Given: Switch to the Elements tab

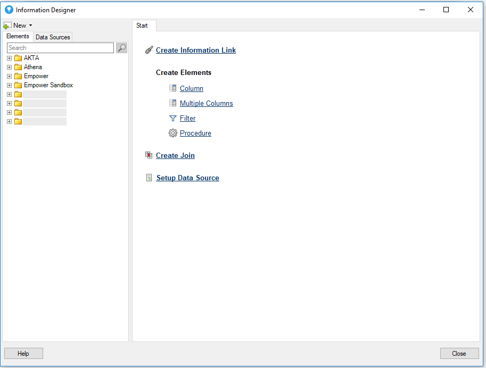Looking at the screenshot, I should [x=18, y=36].
